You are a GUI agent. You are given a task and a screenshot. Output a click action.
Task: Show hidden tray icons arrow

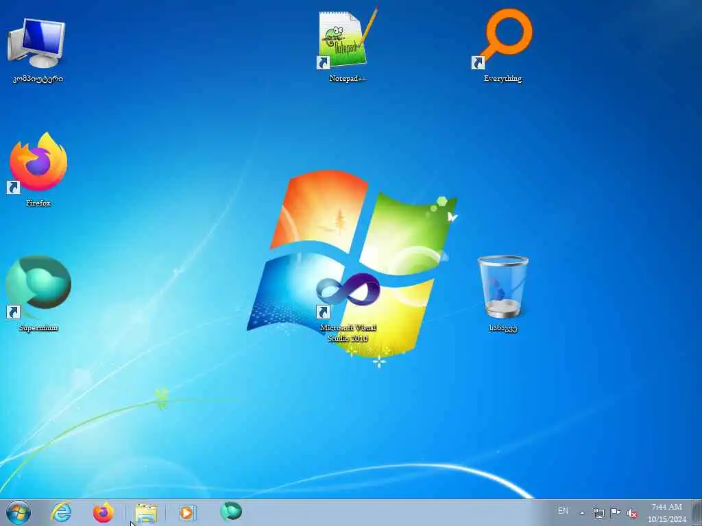(582, 513)
